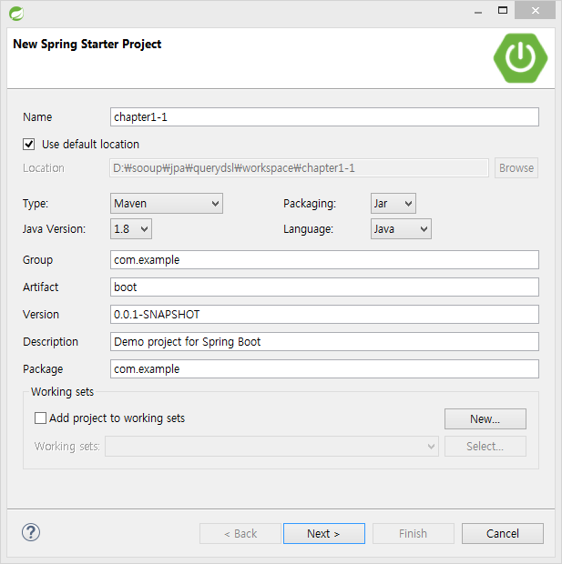Maximize the dialog window
The image size is (562, 564).
pos(503,11)
